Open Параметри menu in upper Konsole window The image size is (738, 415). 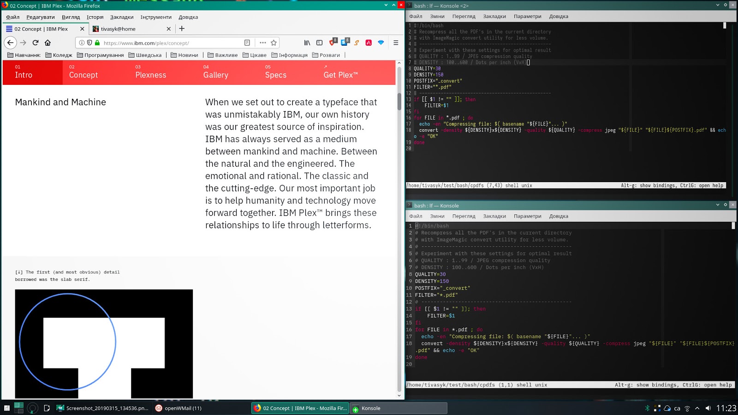point(528,16)
